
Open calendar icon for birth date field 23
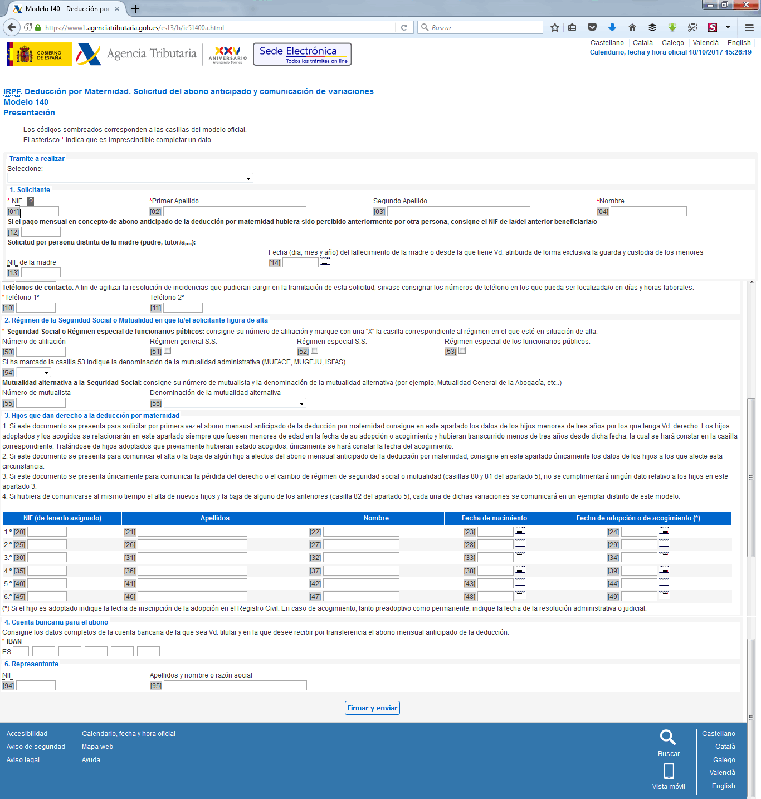tap(520, 530)
